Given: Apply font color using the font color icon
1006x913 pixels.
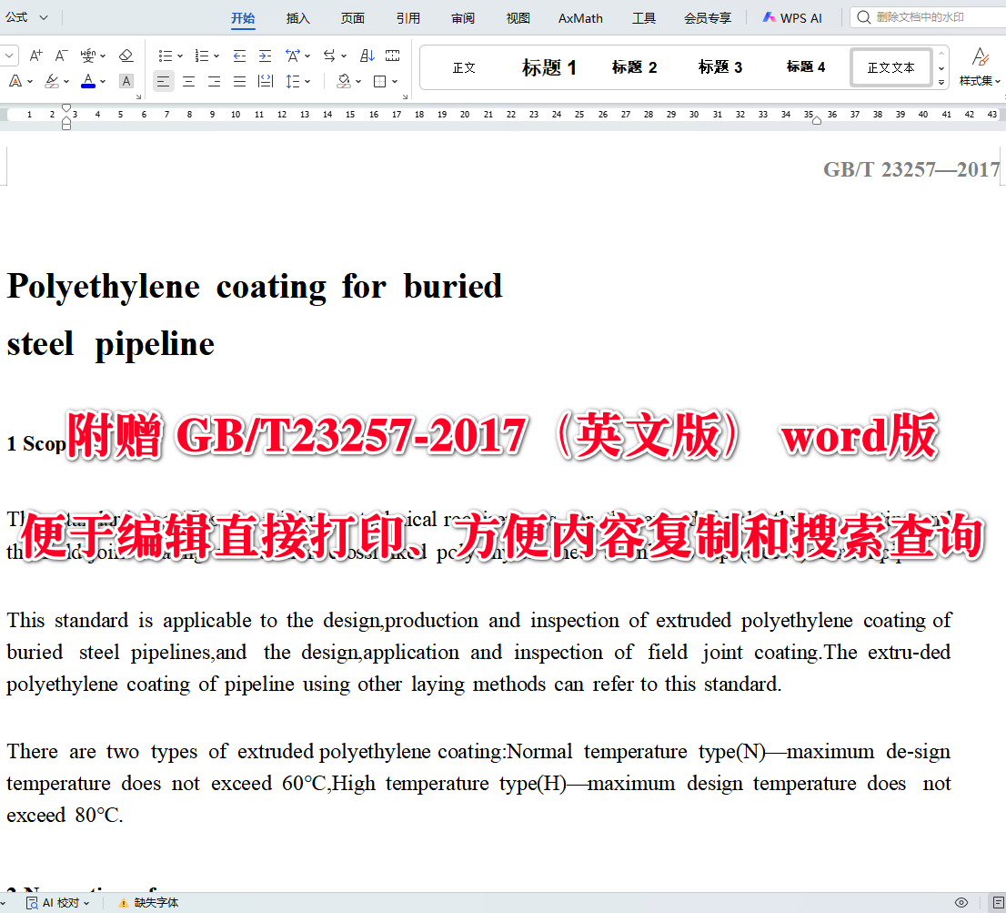Looking at the screenshot, I should pyautogui.click(x=86, y=81).
